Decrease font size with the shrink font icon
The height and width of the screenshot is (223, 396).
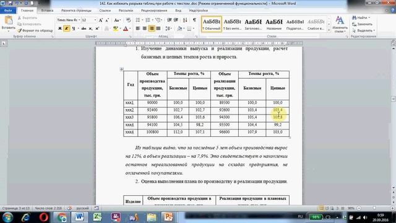(x=107, y=20)
